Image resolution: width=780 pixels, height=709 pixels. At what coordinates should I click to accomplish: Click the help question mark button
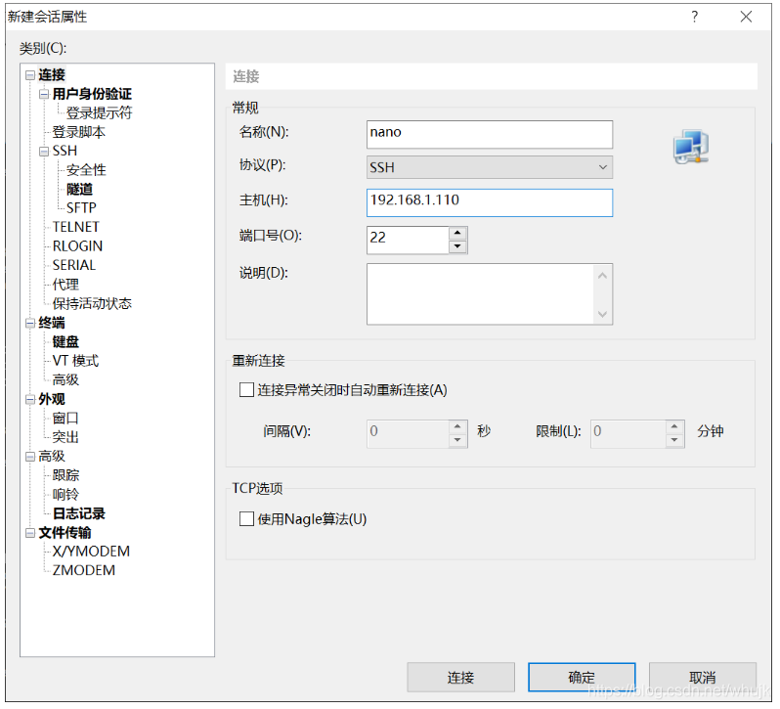point(694,17)
